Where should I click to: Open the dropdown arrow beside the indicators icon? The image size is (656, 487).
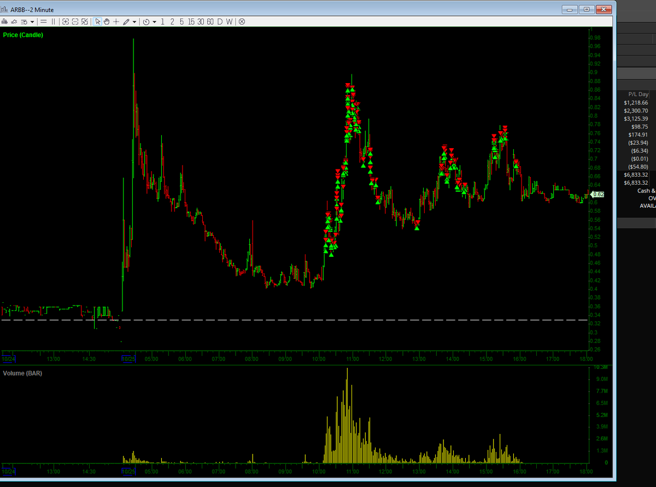32,22
